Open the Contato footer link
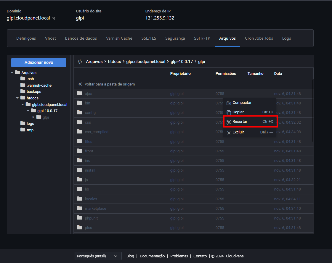Image resolution: width=332 pixels, height=263 pixels. 200,256
